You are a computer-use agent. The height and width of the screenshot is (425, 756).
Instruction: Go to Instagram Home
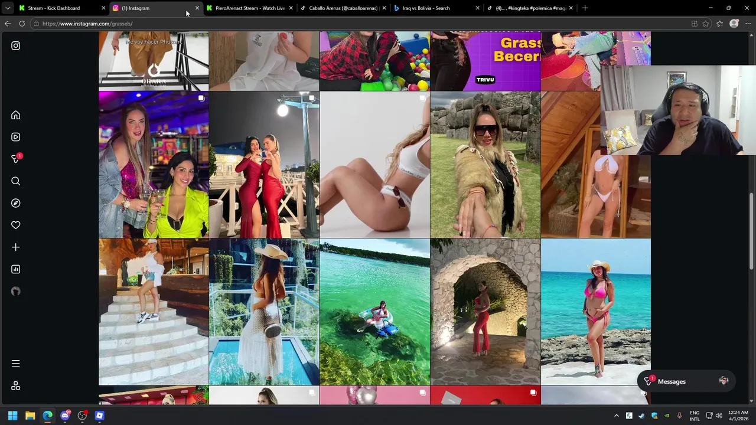point(16,115)
